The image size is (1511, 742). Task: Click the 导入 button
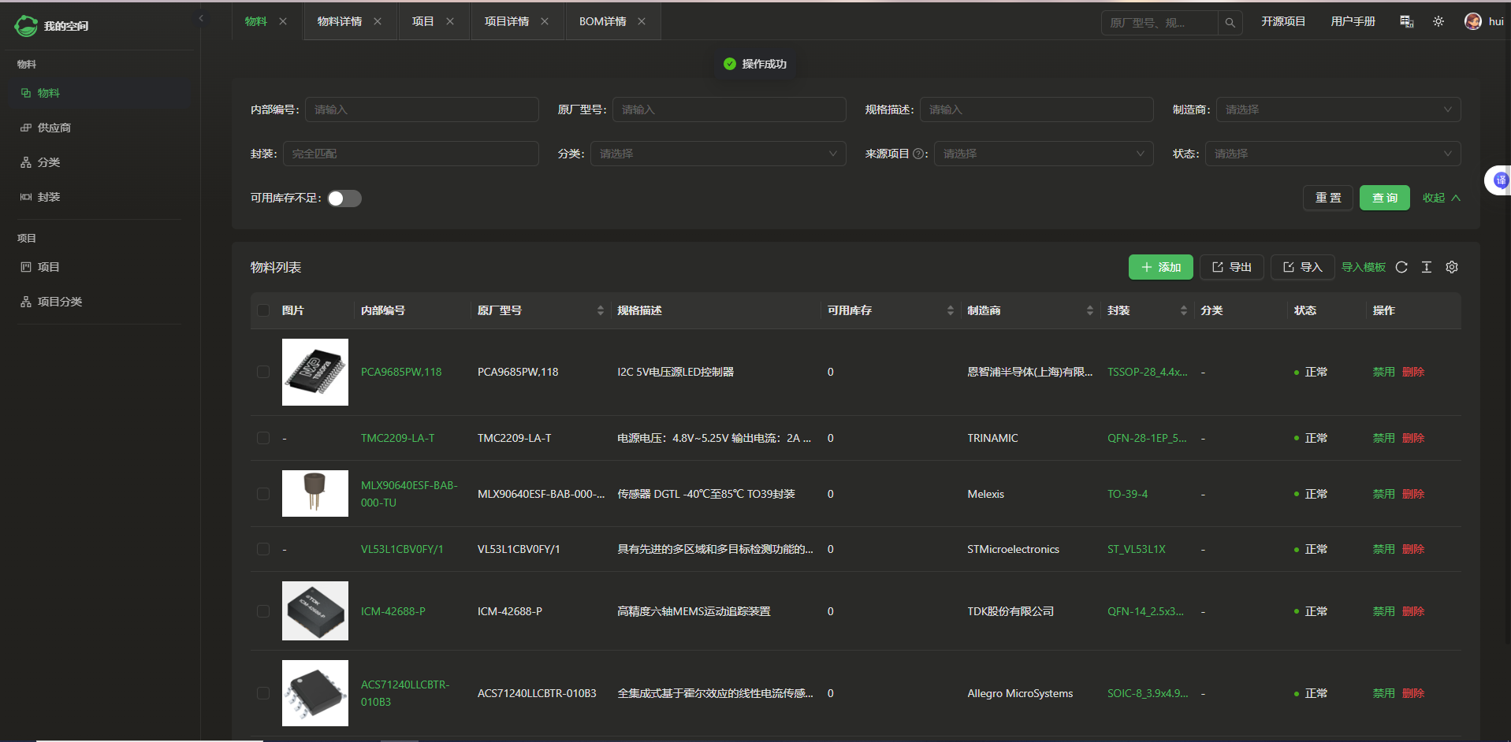[x=1303, y=267]
